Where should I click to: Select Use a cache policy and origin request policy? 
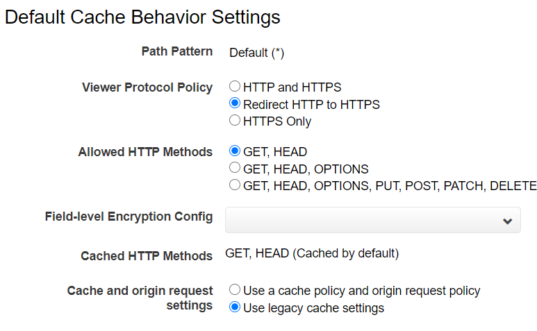(235, 289)
